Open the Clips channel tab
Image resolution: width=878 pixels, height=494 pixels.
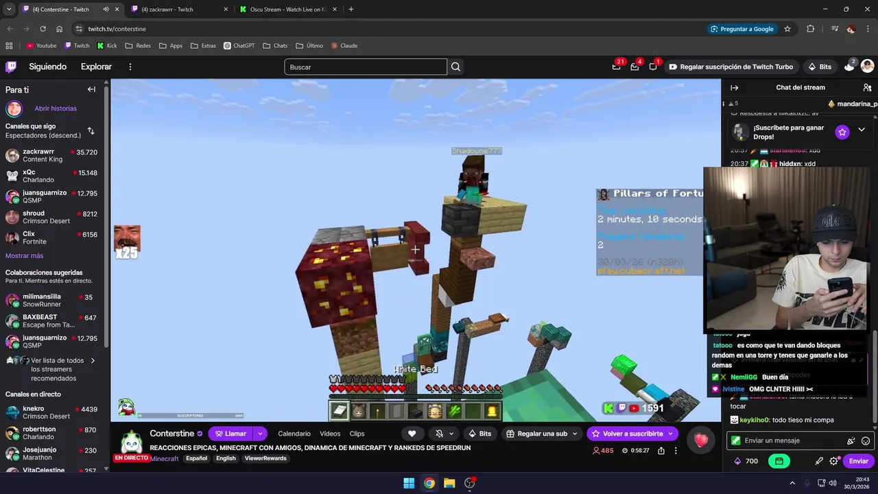click(x=357, y=434)
